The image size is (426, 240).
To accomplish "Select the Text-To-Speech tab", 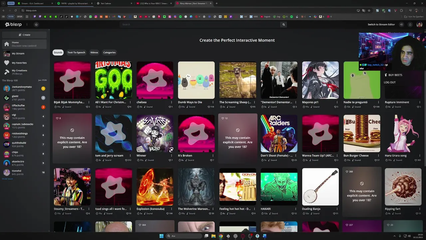I will [76, 52].
